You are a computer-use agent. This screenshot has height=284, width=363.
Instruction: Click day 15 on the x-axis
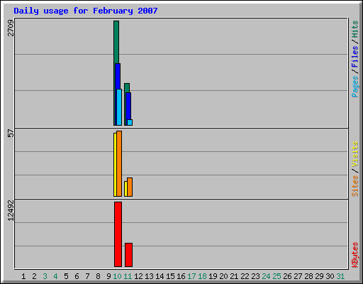click(x=170, y=276)
